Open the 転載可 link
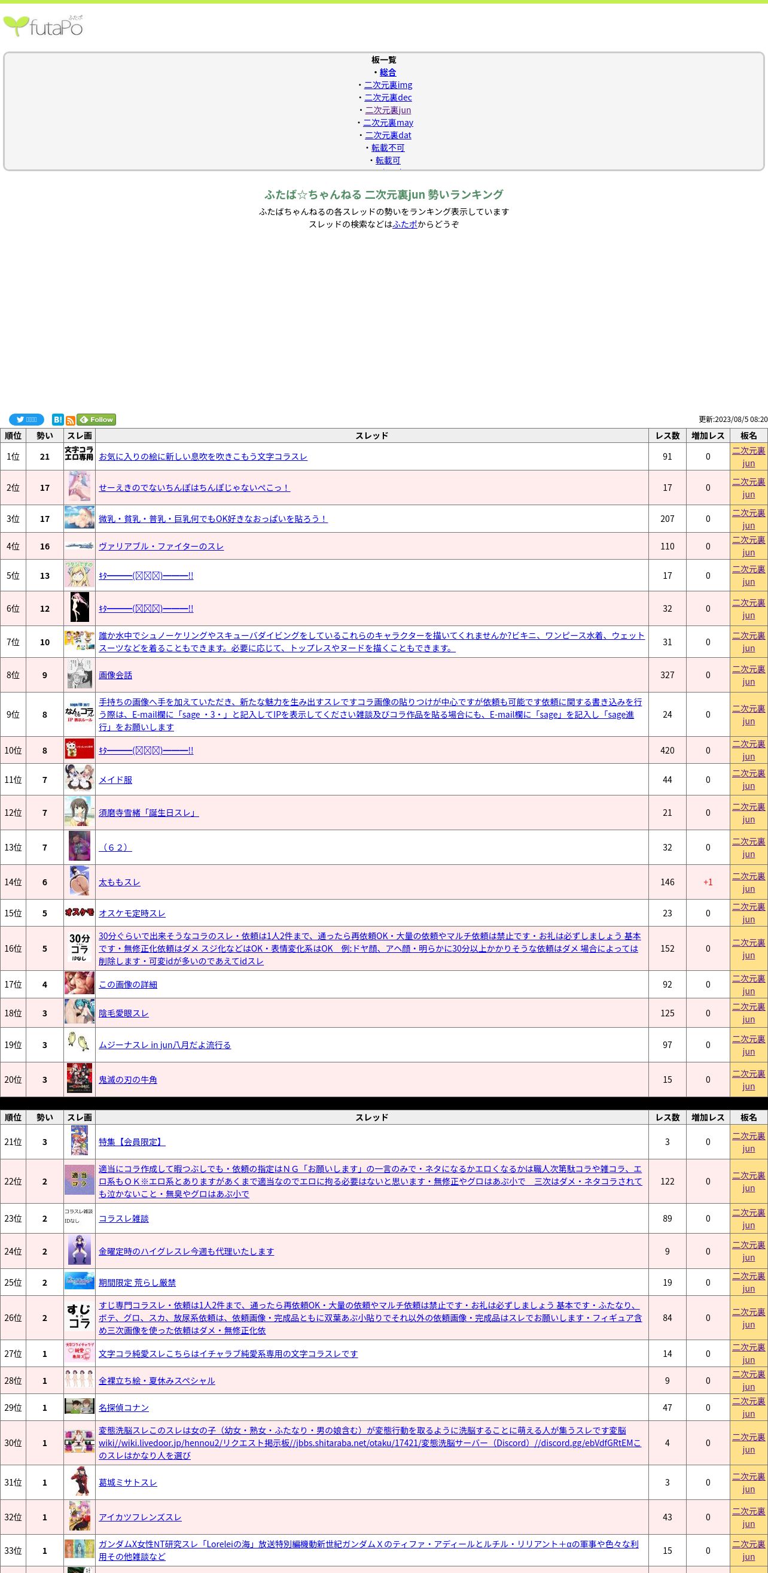 (388, 160)
